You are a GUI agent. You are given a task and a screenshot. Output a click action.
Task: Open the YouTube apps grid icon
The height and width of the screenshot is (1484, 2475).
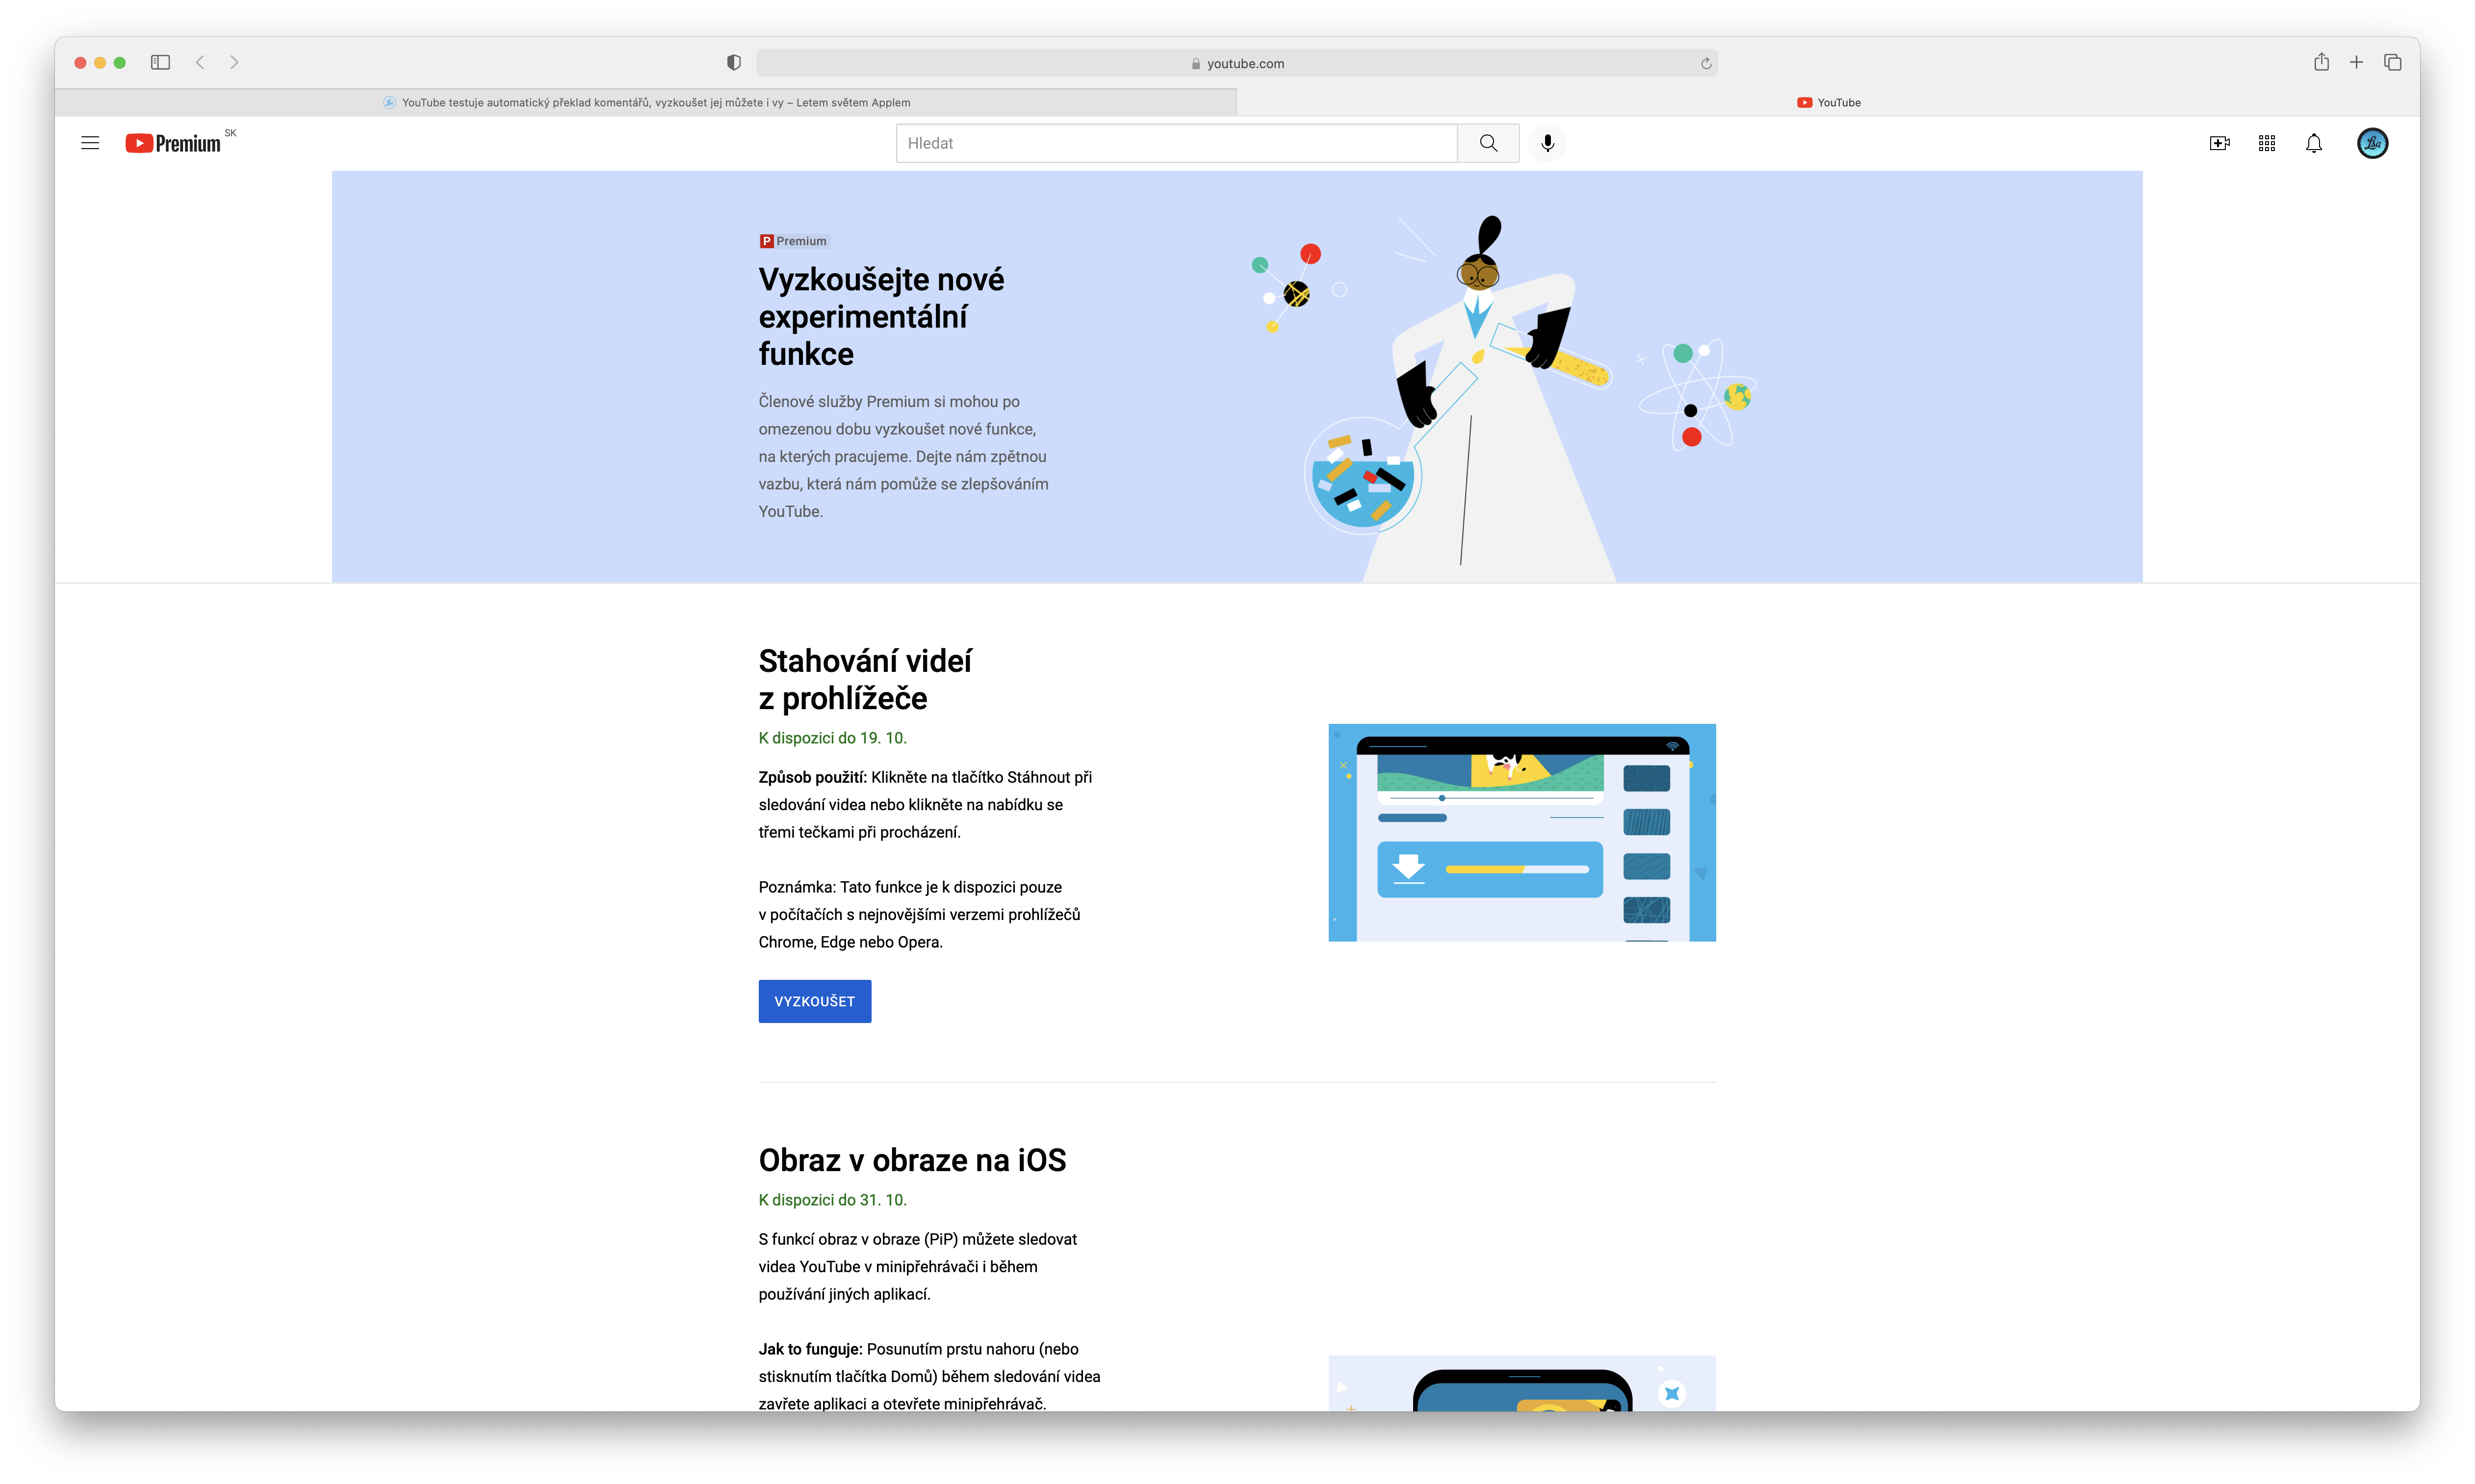click(2266, 143)
